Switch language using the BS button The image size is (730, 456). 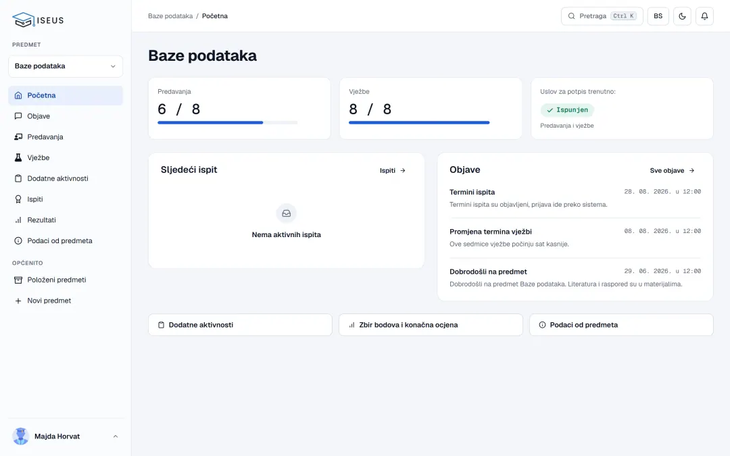[658, 16]
